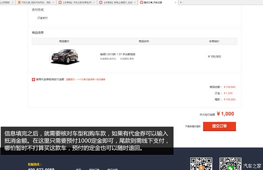
Task: Click the favicon on the 奇瑞上海报价 tab
Action: tap(101, 2)
